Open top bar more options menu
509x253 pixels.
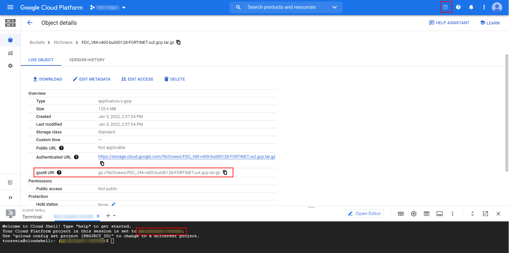pos(484,7)
